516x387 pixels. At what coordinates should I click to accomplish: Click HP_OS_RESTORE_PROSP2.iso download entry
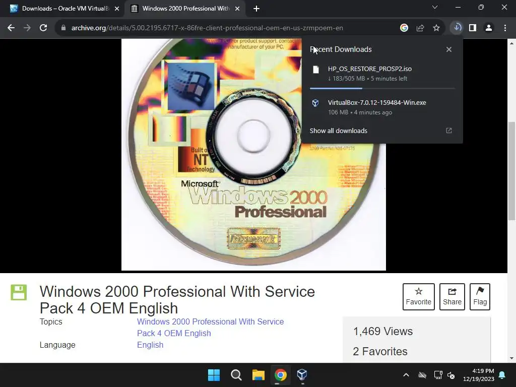tap(382, 74)
